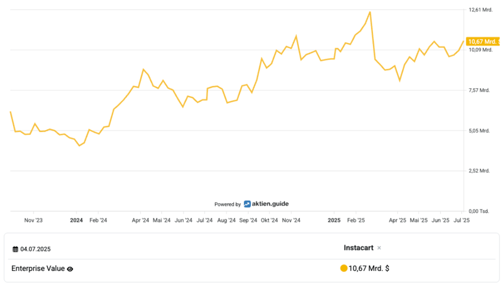Click the 12,61 Mrd. axis label

click(x=481, y=10)
